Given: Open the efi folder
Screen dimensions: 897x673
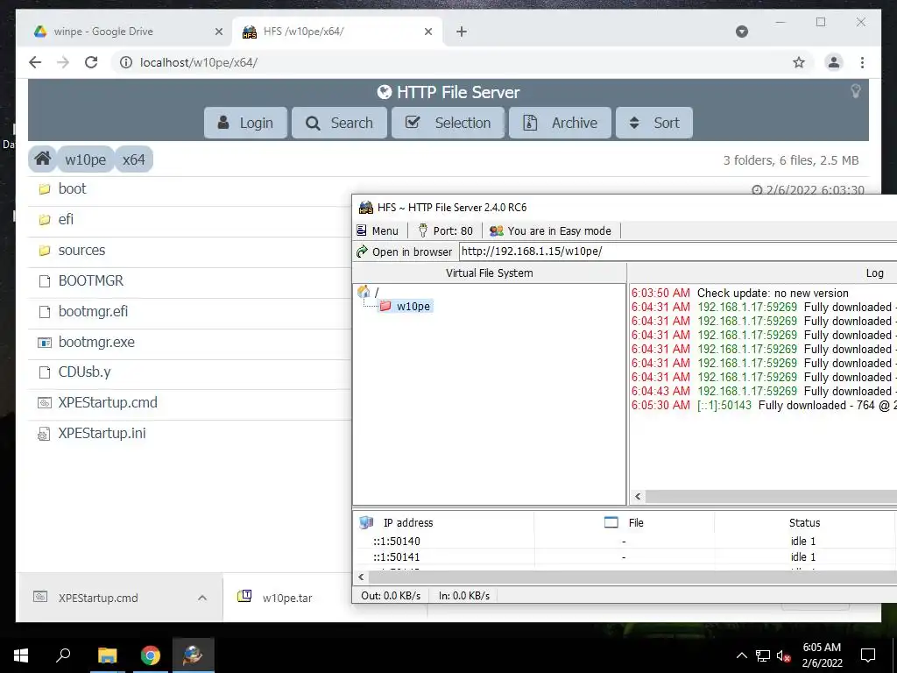Looking at the screenshot, I should [66, 219].
